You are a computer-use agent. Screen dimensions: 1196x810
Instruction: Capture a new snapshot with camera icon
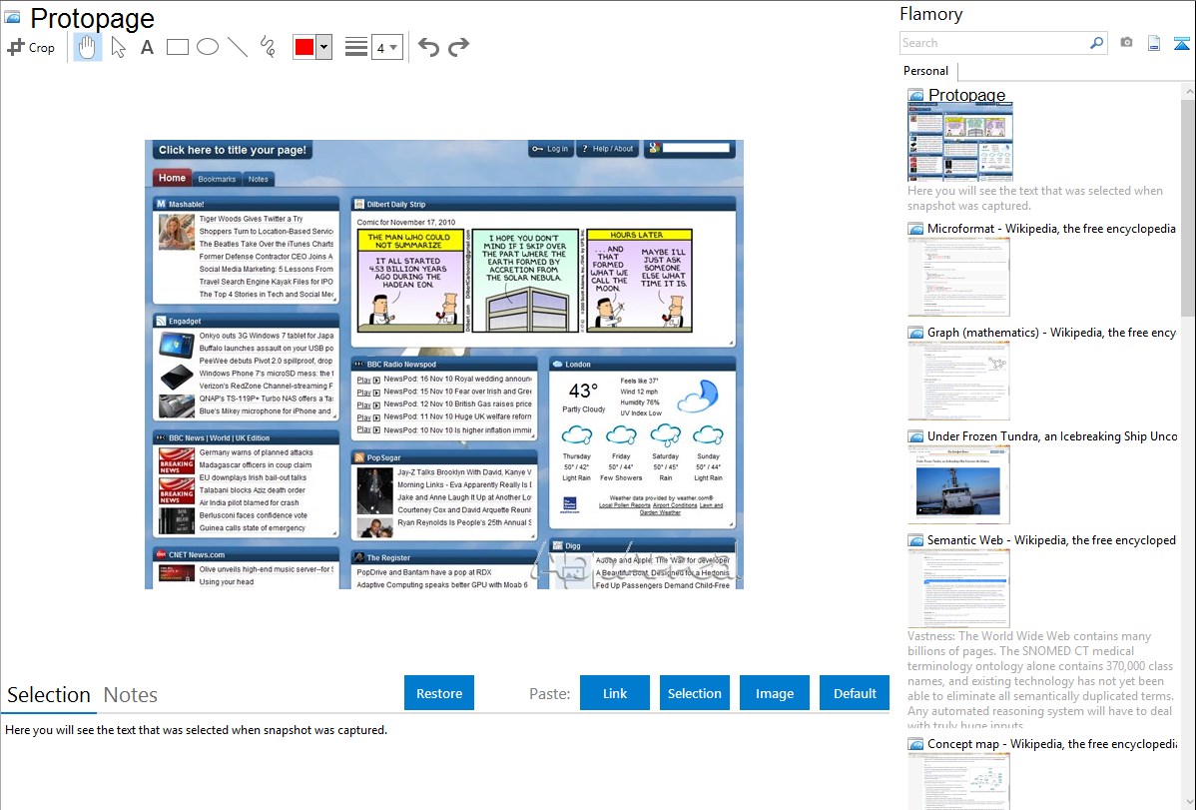(x=1126, y=43)
